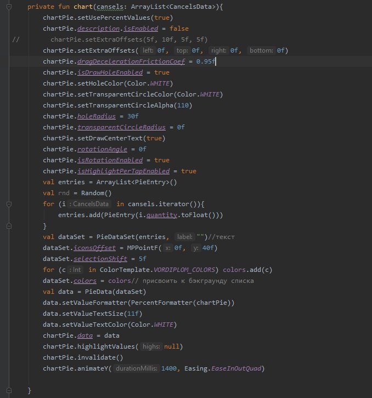The image size is (372, 398).
Task: Click the dataSet 'colors' property
Action: (85, 281)
